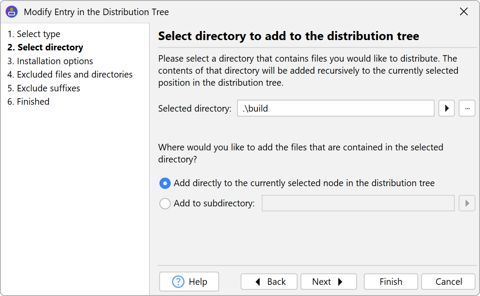The image size is (480, 296).
Task: Click the install4j app icon in title bar
Action: click(12, 12)
